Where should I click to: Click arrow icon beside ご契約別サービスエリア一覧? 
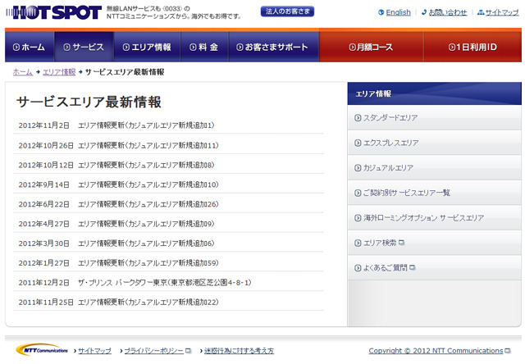[358, 193]
